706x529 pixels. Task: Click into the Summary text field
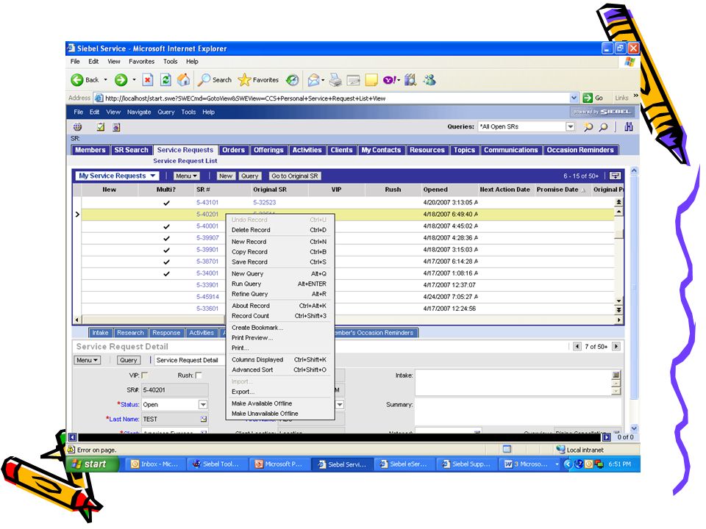(x=517, y=411)
